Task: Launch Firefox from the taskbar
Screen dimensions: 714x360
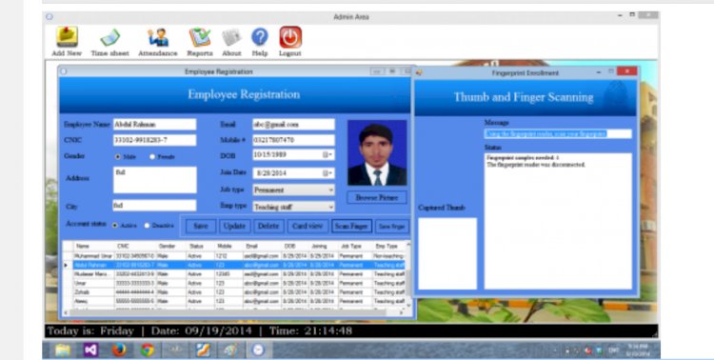Action: 119,350
